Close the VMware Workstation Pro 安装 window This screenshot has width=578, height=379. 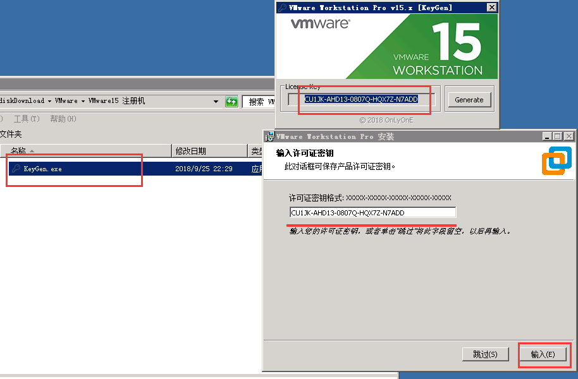(569, 136)
